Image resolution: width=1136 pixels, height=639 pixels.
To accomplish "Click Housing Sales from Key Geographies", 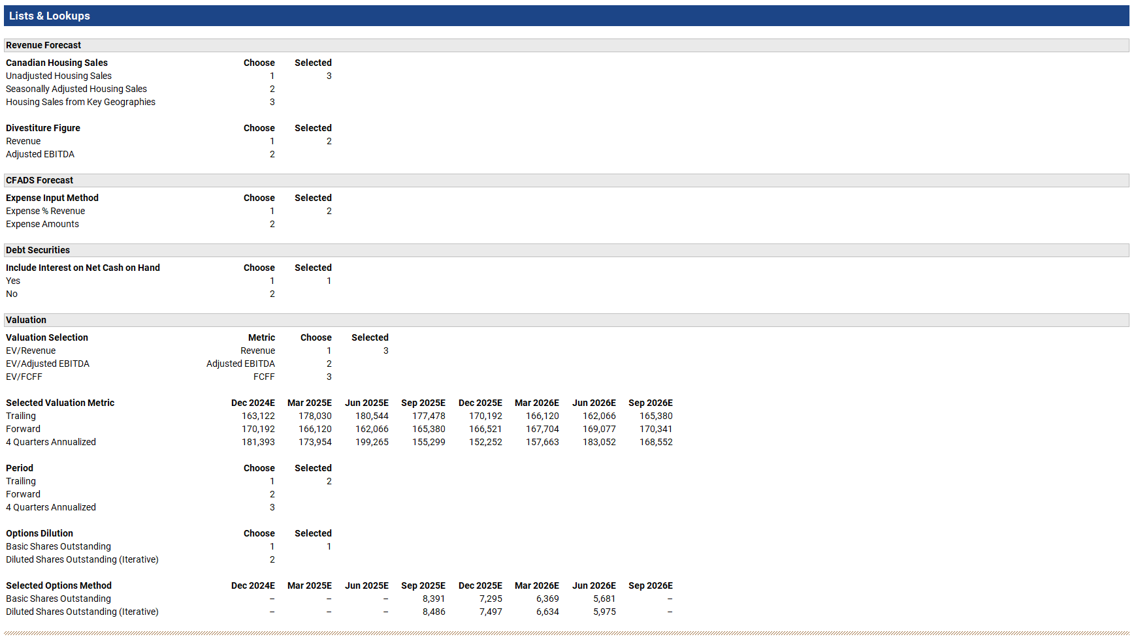I will point(80,102).
